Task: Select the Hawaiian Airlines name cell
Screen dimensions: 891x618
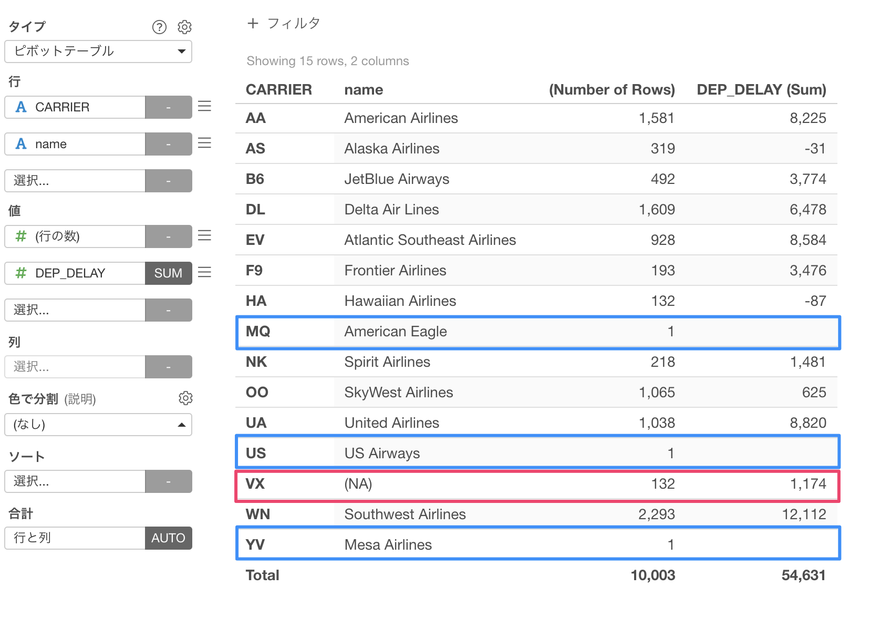Action: 400,301
